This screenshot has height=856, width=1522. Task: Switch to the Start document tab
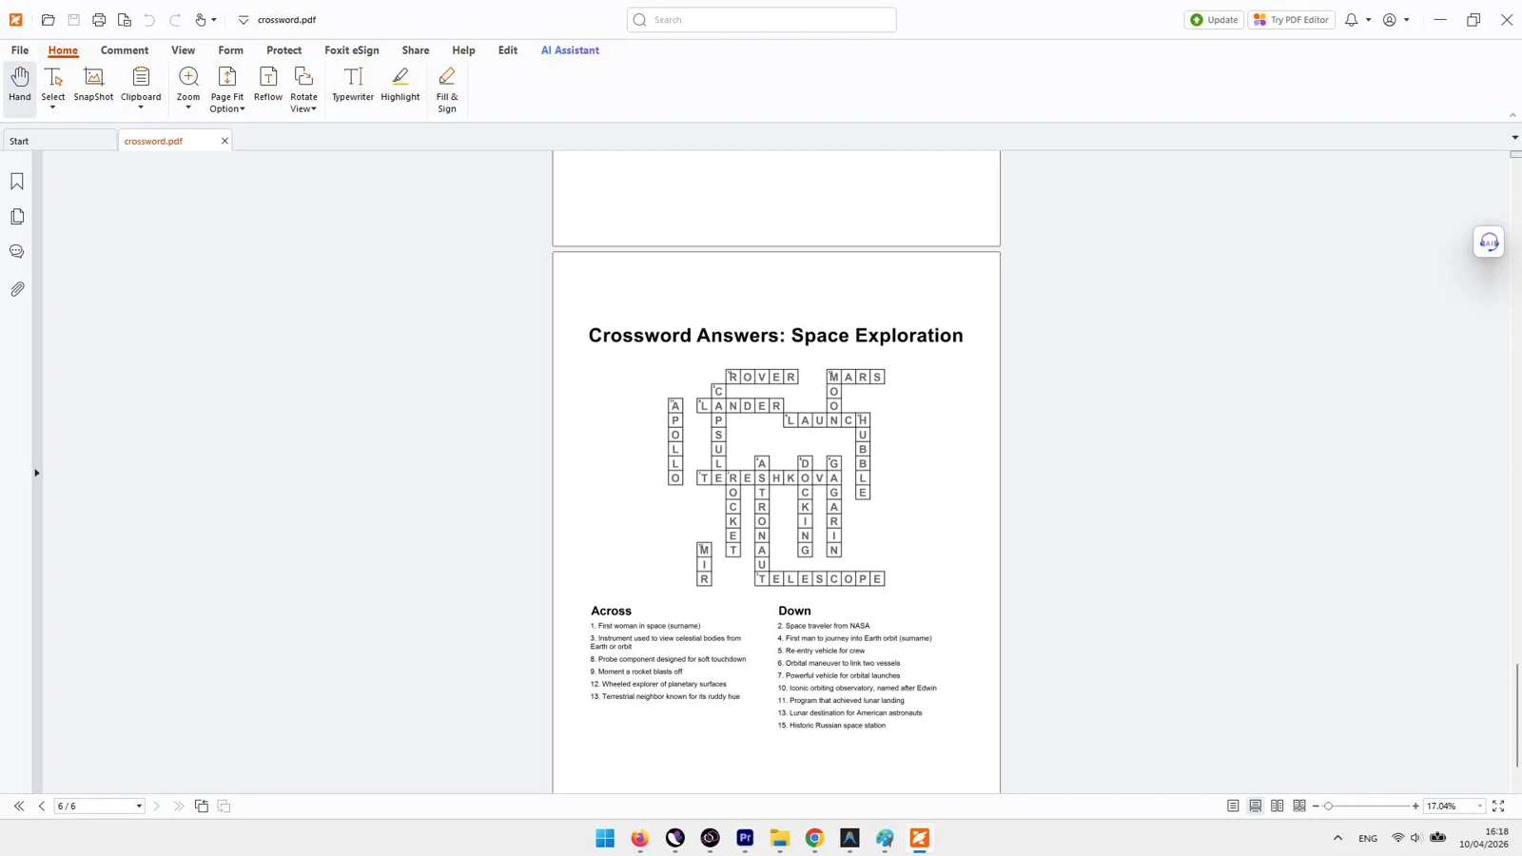(x=59, y=141)
